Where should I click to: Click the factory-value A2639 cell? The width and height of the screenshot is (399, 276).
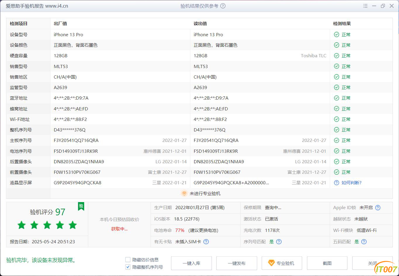coord(61,87)
